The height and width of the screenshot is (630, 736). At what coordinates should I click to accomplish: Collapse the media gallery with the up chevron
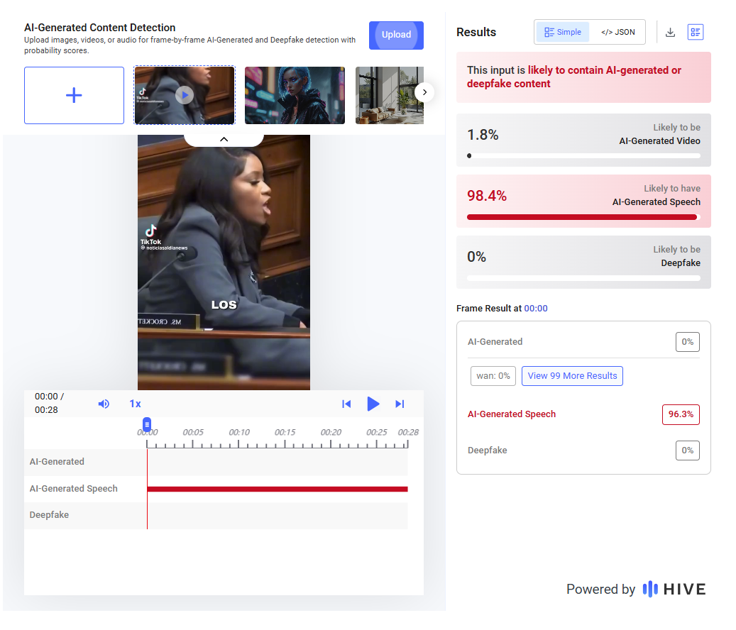pos(224,139)
